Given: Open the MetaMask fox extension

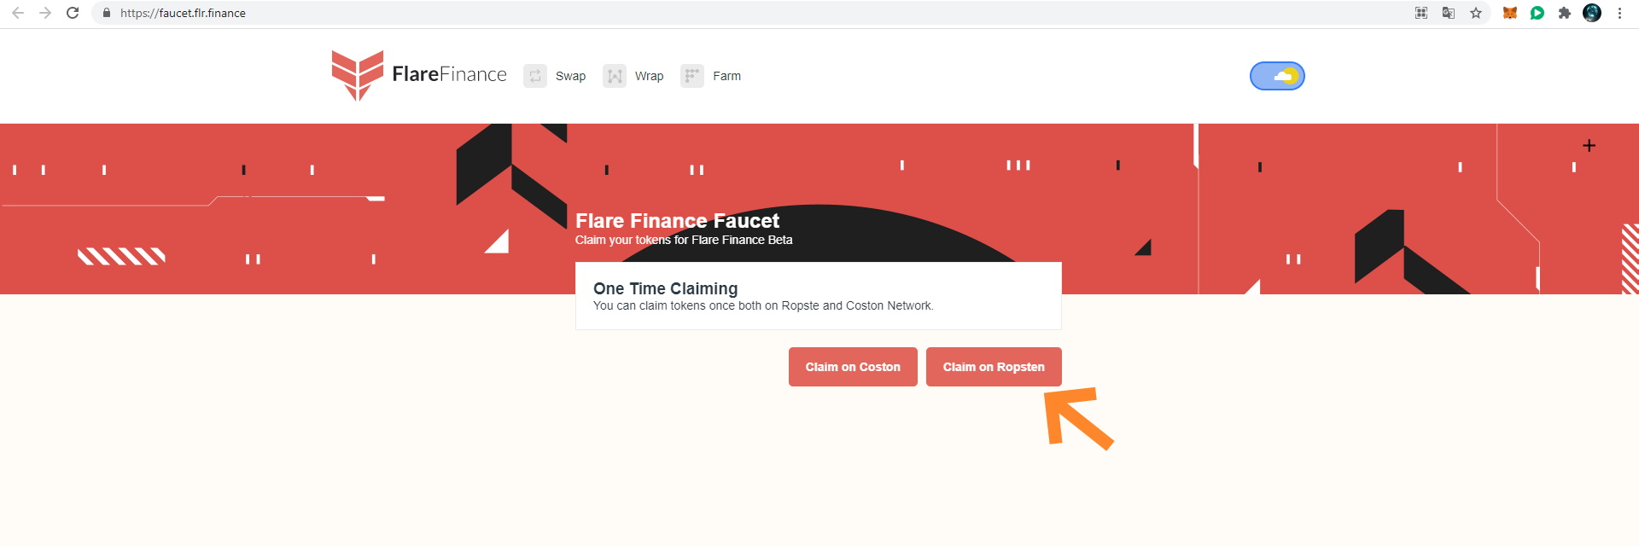Looking at the screenshot, I should pos(1510,13).
